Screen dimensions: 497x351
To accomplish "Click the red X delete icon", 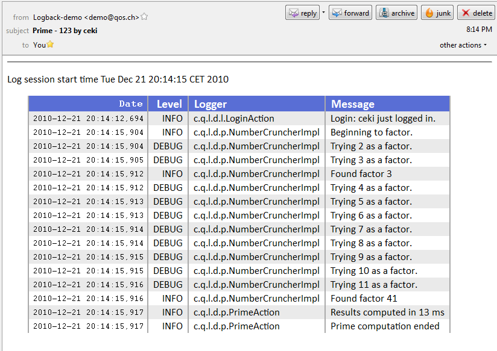I will [465, 13].
